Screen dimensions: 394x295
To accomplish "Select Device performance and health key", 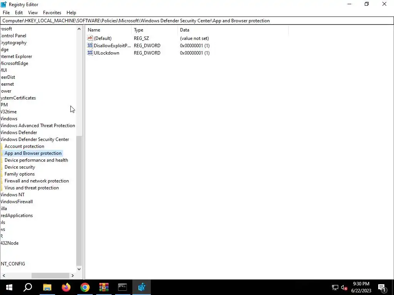I will click(36, 160).
